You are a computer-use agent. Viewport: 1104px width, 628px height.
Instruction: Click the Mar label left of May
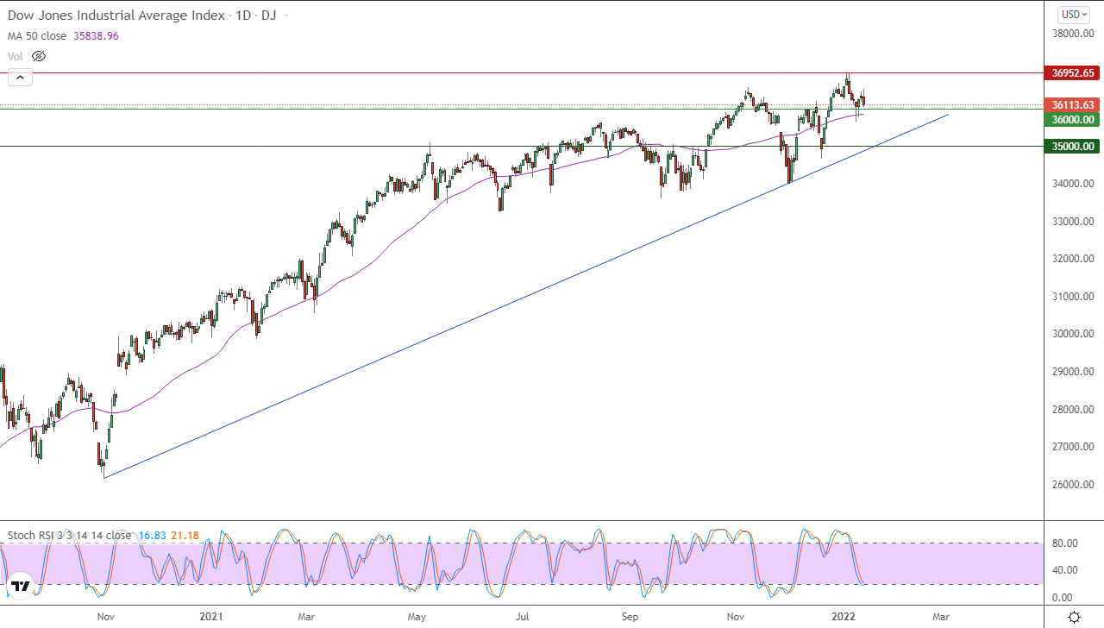306,617
